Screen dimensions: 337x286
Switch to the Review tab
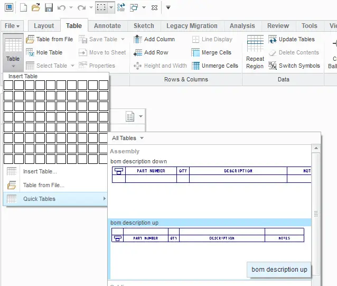click(278, 26)
